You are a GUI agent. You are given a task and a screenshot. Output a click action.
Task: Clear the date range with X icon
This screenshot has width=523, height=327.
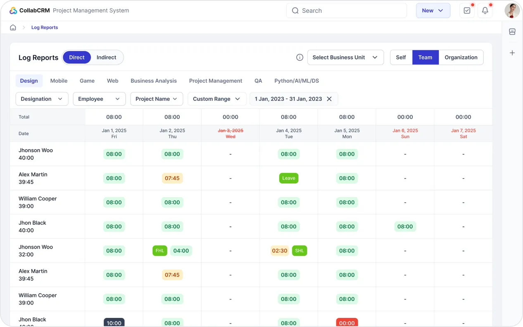click(x=329, y=99)
